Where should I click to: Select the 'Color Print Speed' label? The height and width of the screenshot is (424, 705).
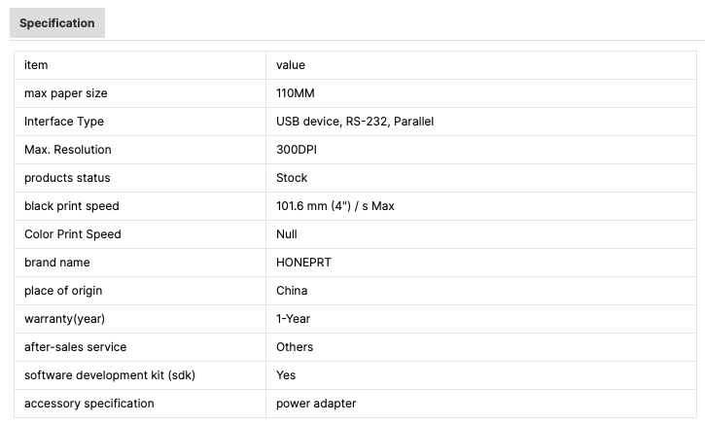[x=71, y=234]
